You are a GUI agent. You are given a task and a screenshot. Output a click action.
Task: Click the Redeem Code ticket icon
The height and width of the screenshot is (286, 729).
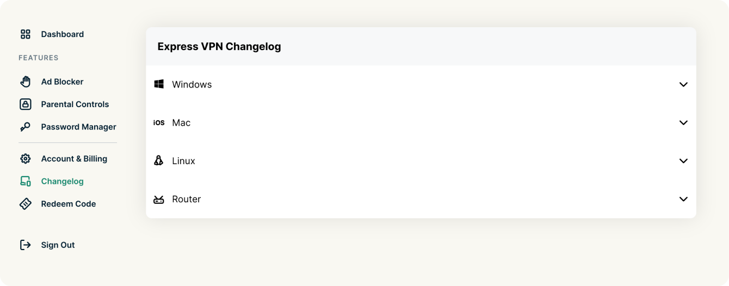[x=26, y=204]
